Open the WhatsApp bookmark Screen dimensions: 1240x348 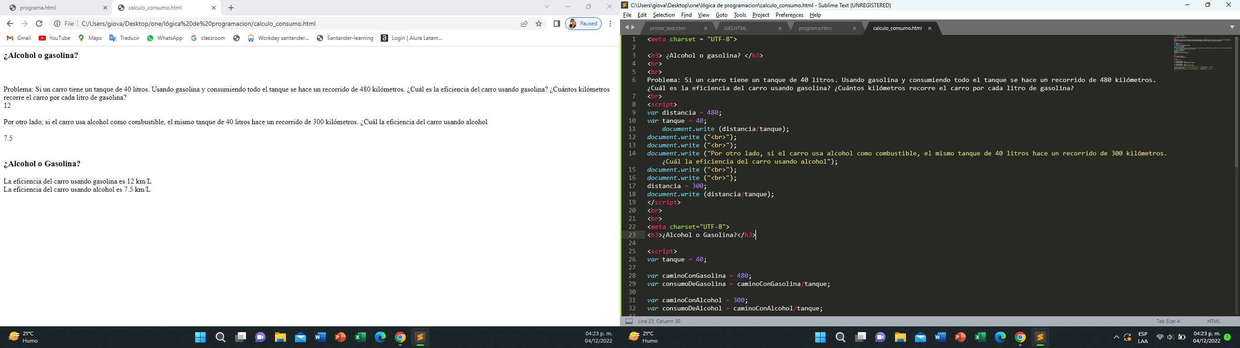[x=165, y=38]
